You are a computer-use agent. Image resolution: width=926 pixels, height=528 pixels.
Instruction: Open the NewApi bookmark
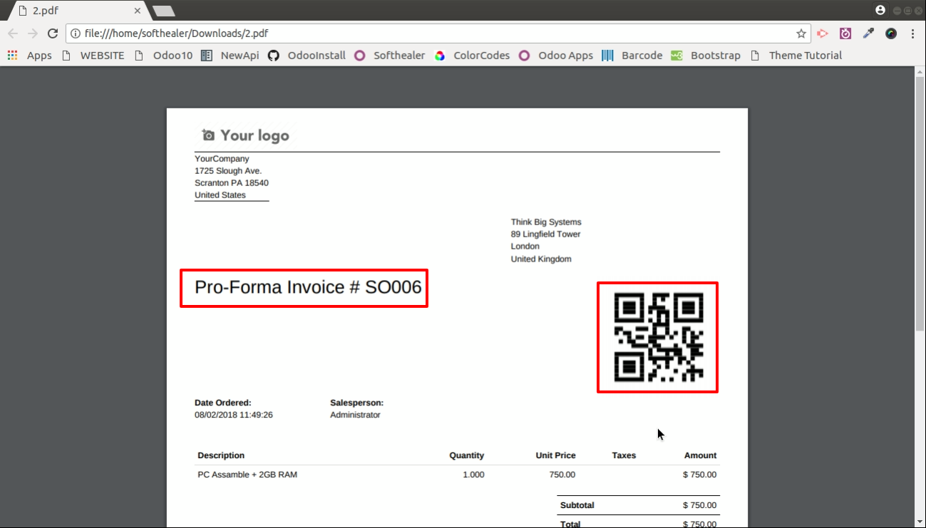tap(230, 56)
